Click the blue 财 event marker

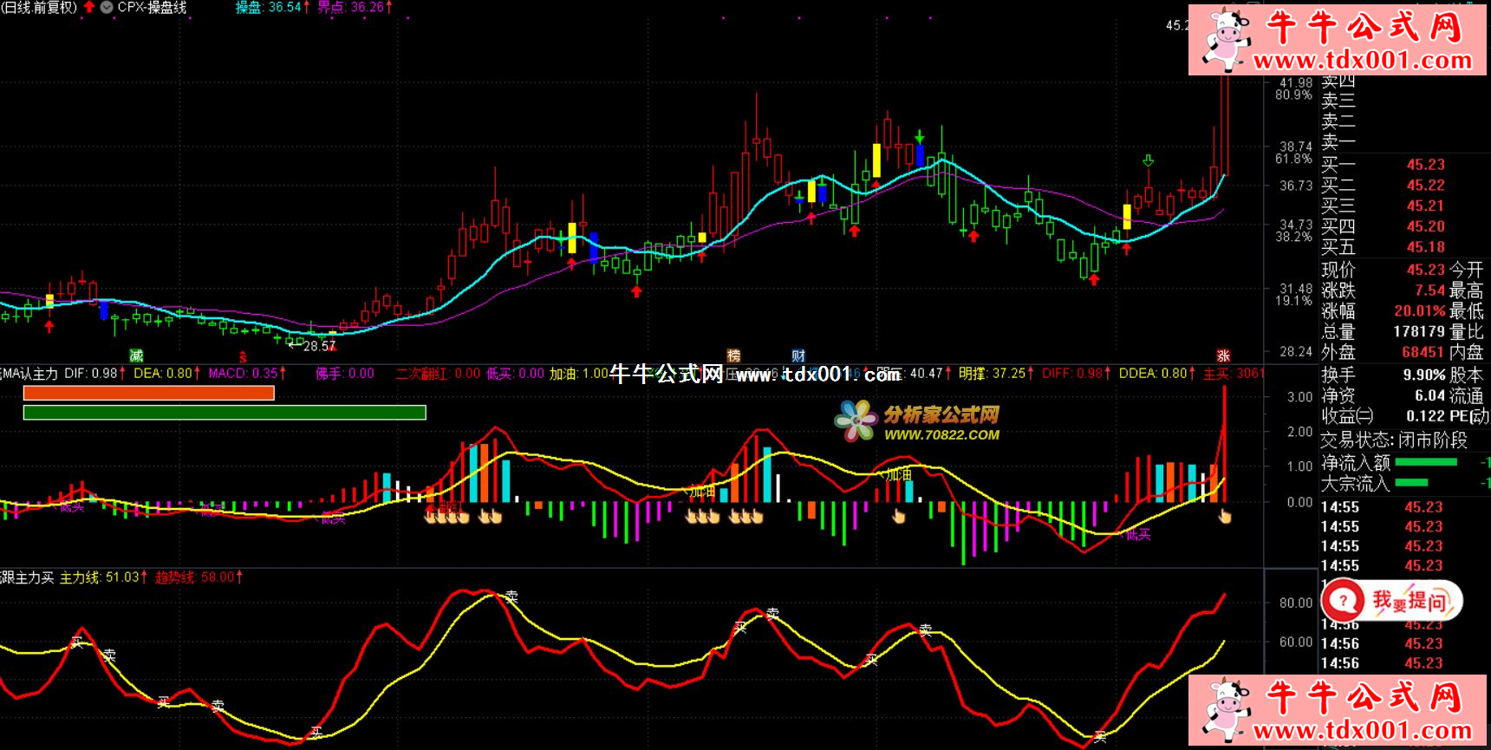click(798, 355)
